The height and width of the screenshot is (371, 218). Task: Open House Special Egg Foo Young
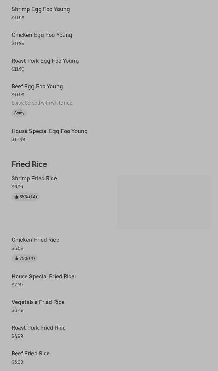click(x=49, y=131)
